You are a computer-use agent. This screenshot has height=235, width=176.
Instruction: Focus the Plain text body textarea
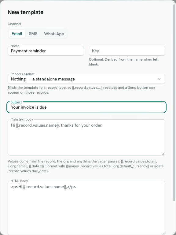point(86,137)
